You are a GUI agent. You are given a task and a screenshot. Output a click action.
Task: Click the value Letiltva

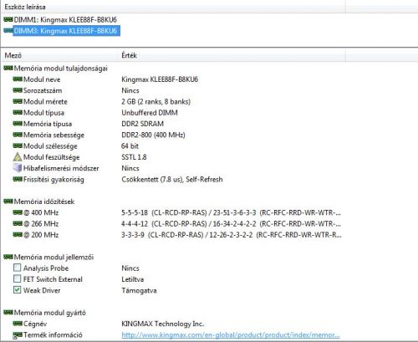pos(133,279)
